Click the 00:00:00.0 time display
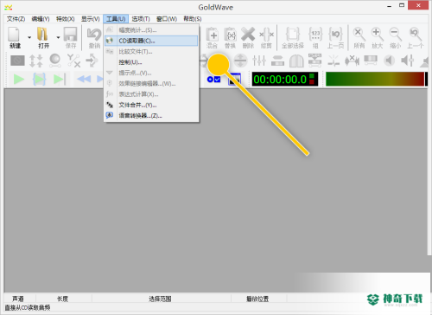Image resolution: width=432 pixels, height=315 pixels. pyautogui.click(x=284, y=79)
